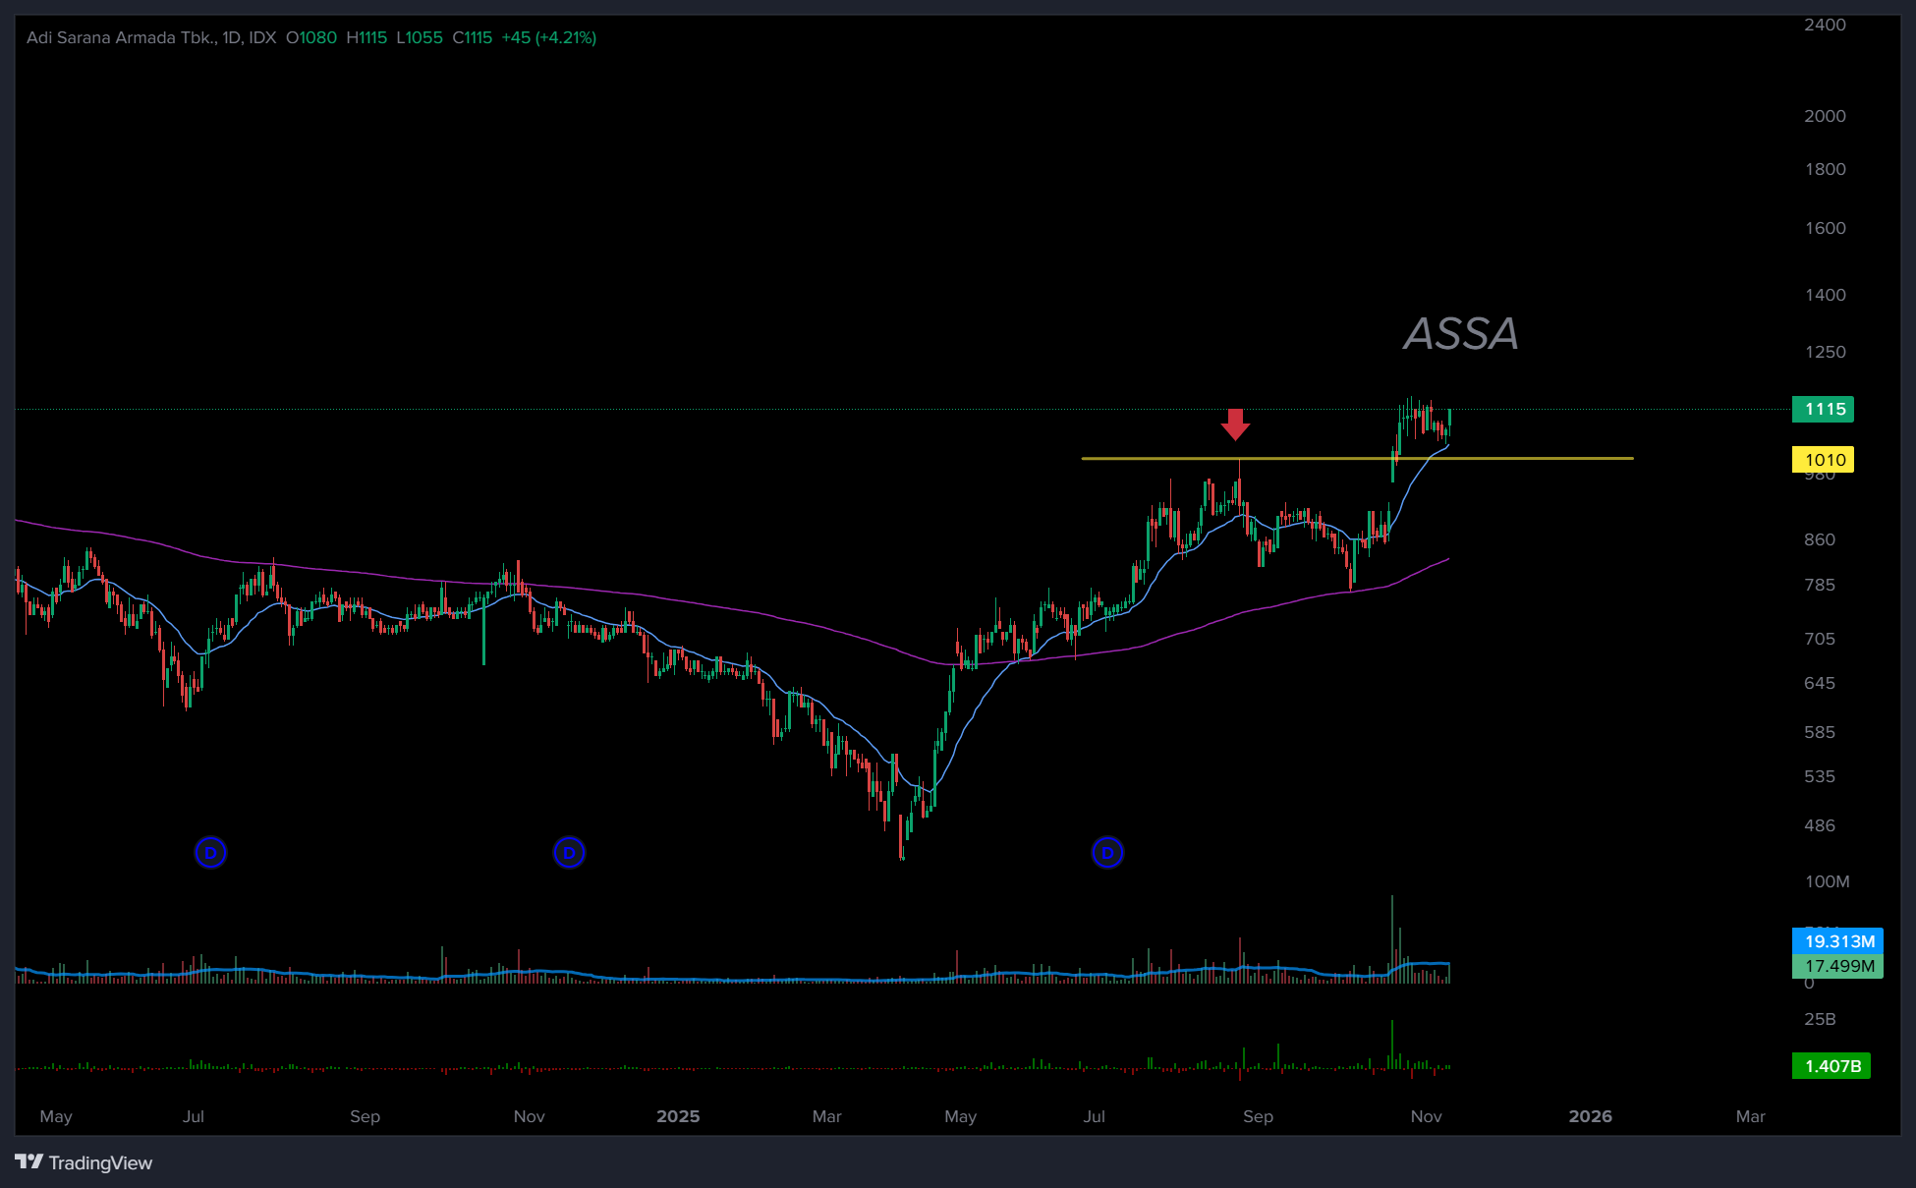The image size is (1916, 1188).
Task: Click the dividend D marker near Jul 2025
Action: click(x=1107, y=852)
